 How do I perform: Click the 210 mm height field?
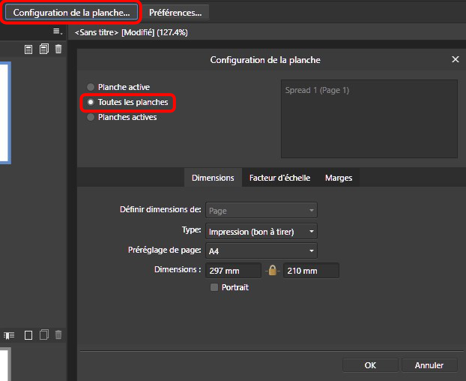tap(311, 271)
